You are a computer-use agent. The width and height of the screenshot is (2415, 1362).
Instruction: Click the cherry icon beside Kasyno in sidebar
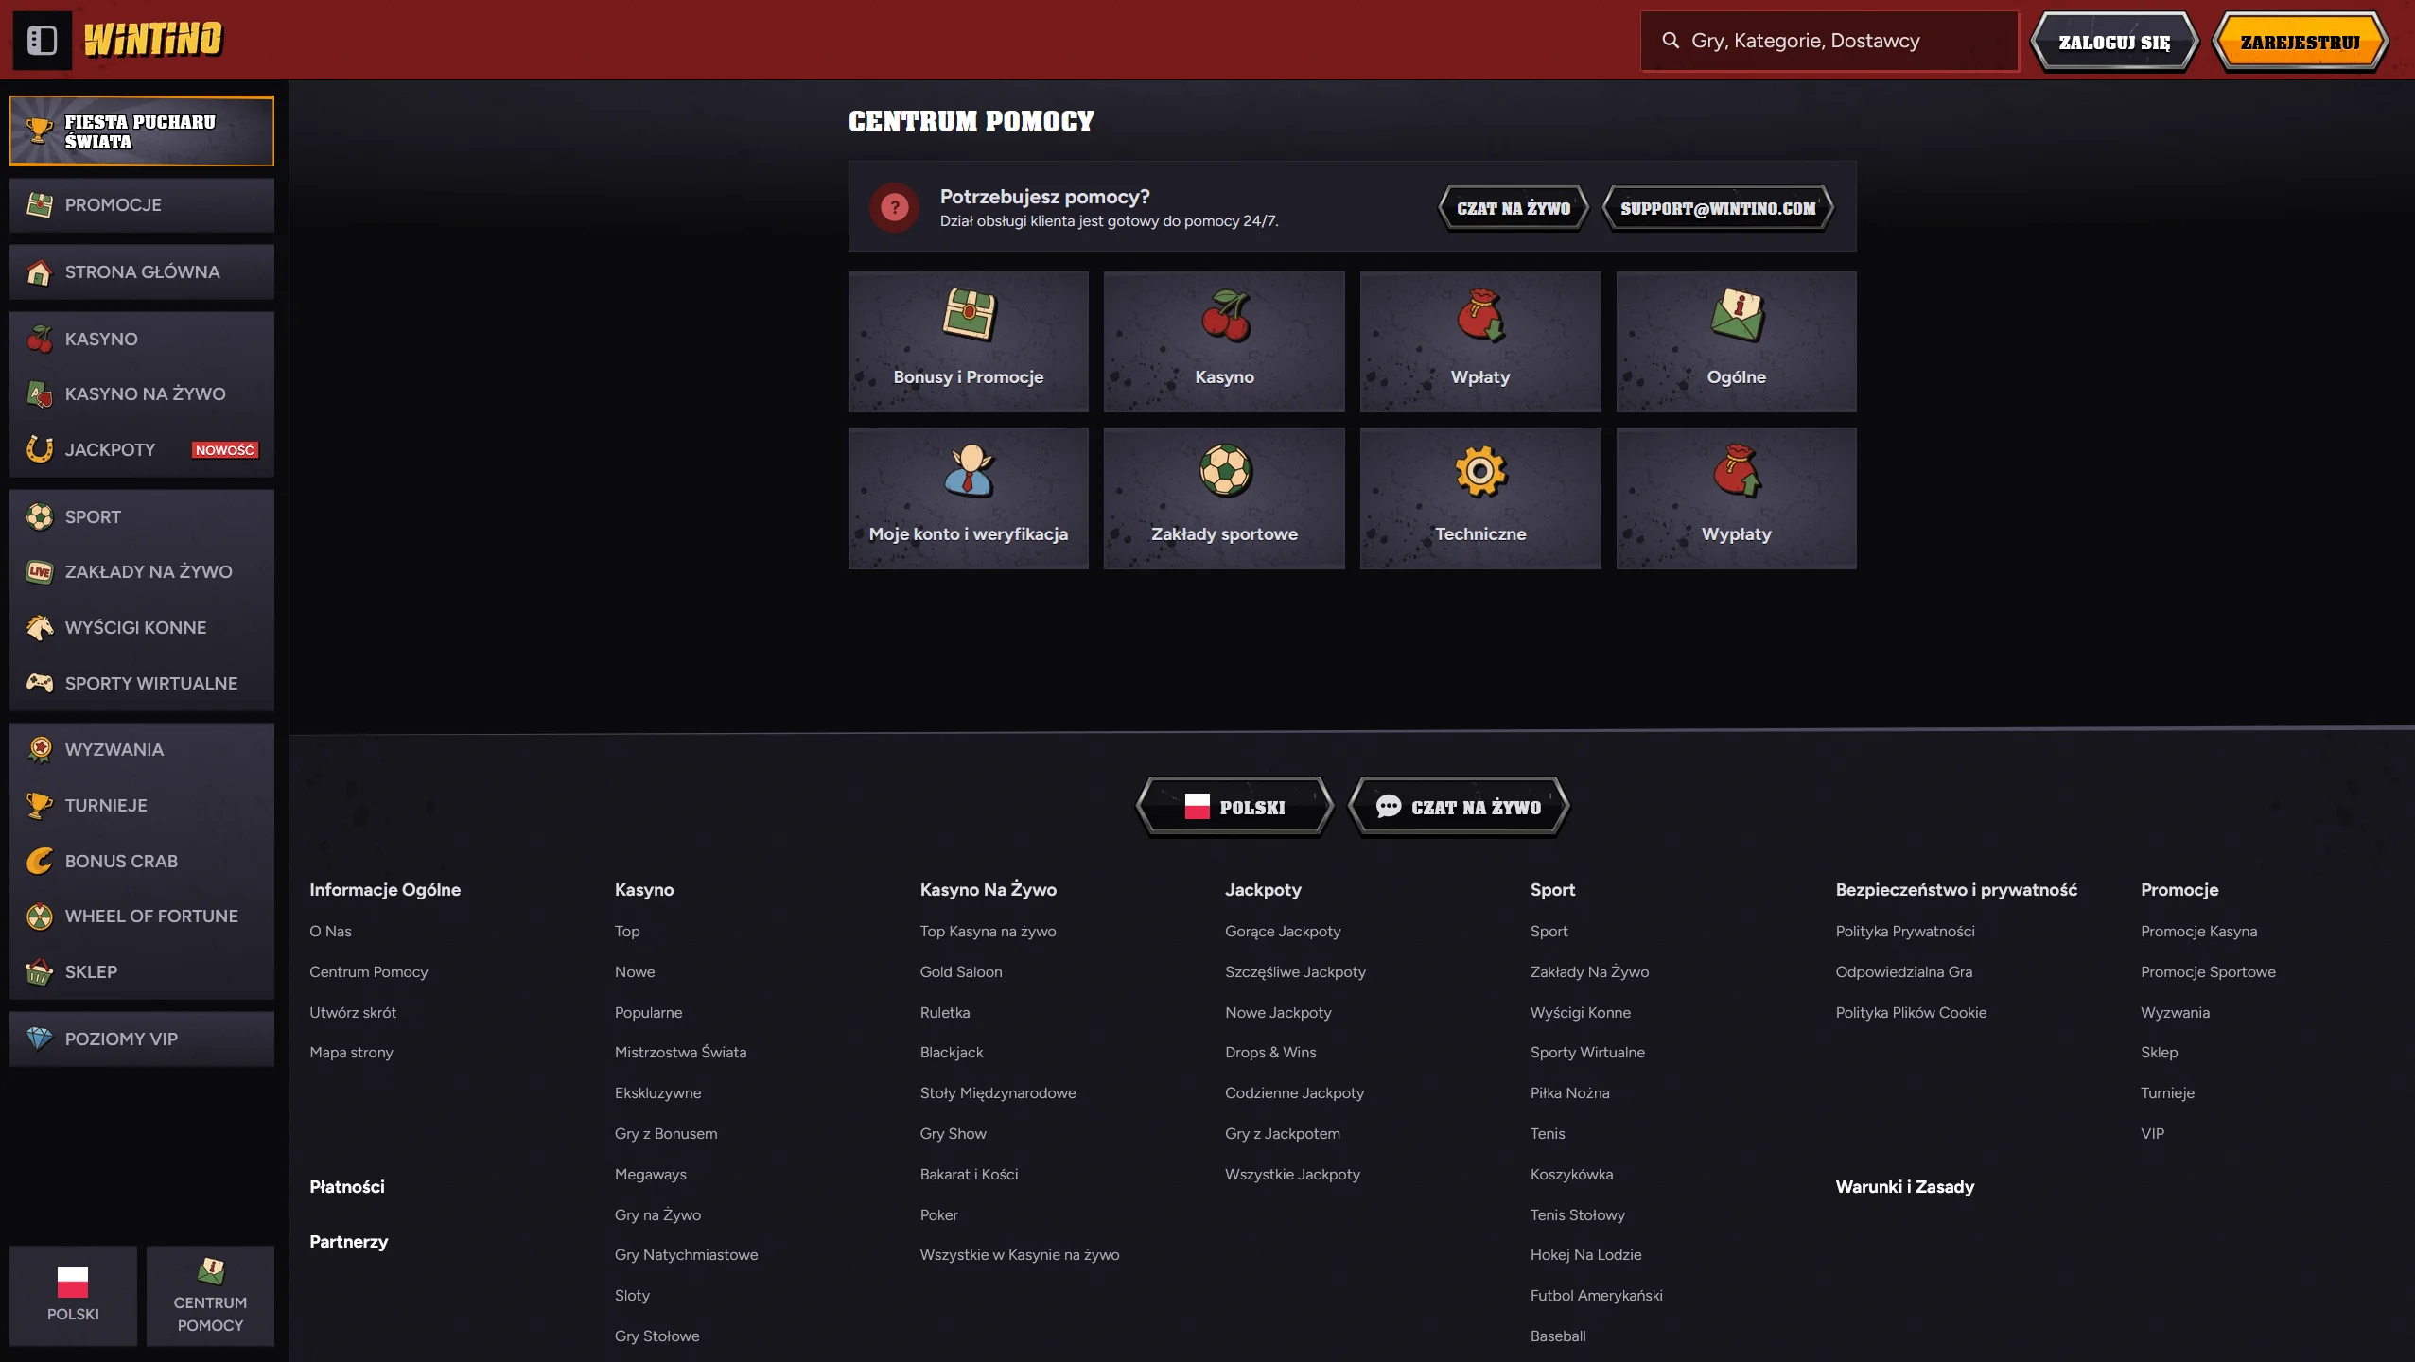(x=39, y=339)
